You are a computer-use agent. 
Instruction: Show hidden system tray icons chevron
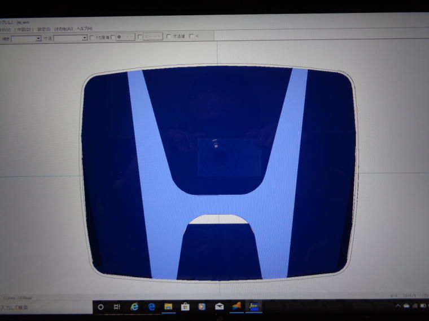tap(398, 306)
